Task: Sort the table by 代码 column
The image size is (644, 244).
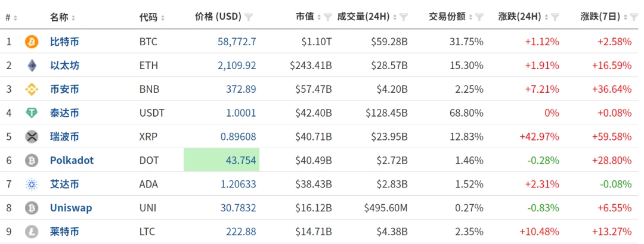Action: click(x=152, y=17)
